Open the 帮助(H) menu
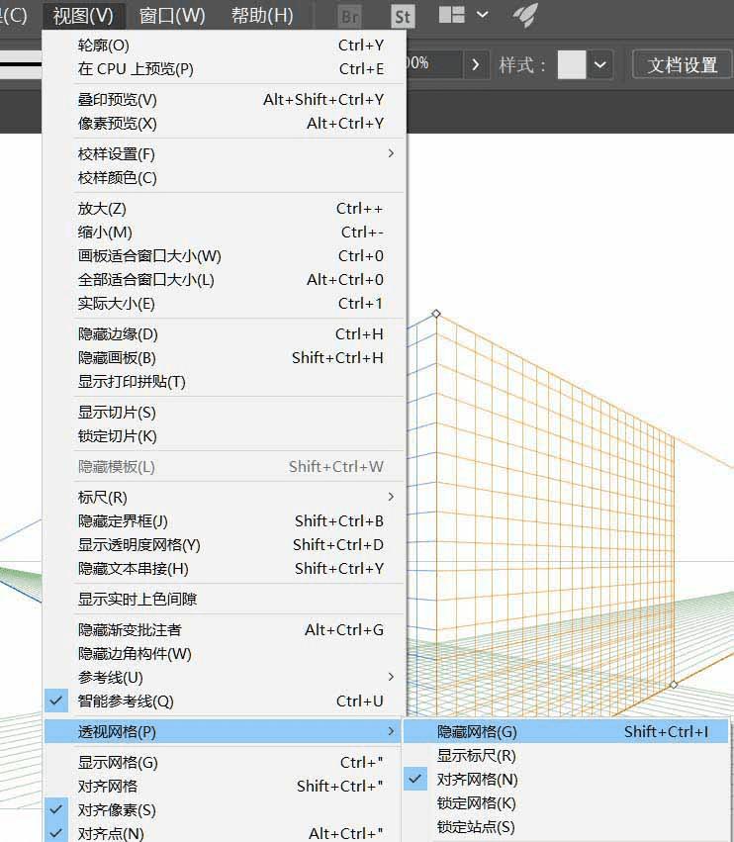Screen dimensions: 734x842 click(x=262, y=15)
